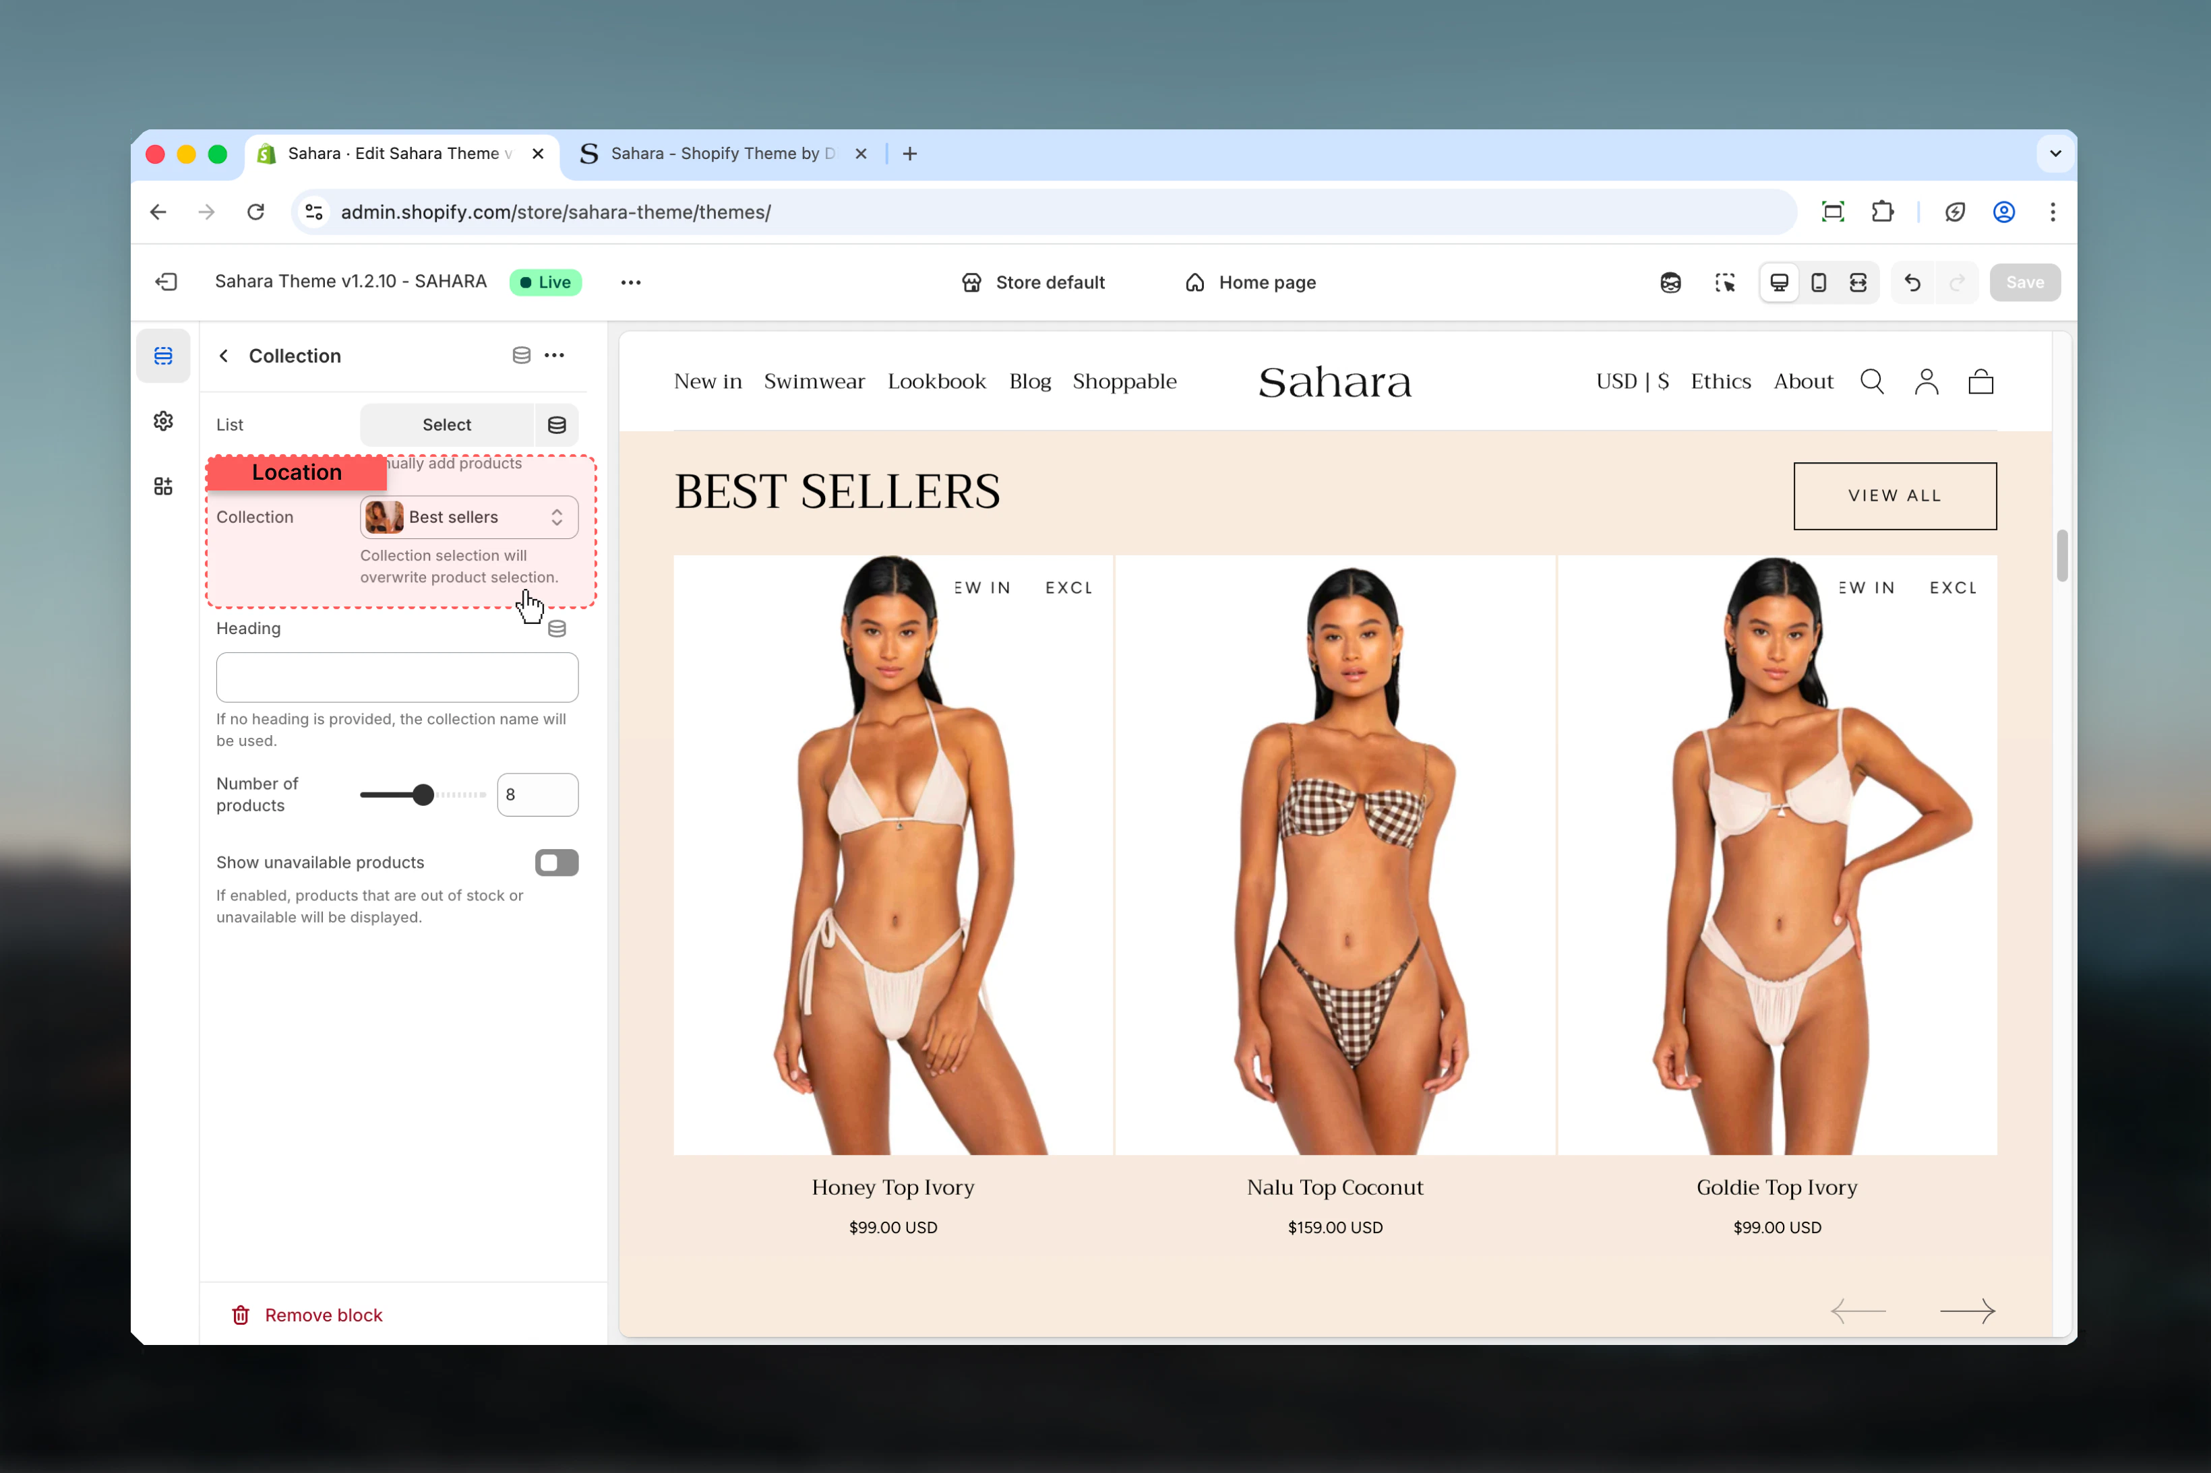
Task: Open the New in menu item
Action: click(708, 381)
